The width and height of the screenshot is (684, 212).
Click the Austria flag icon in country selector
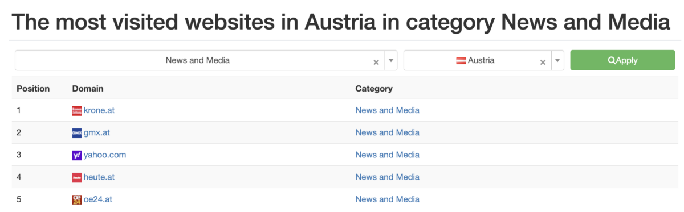tap(461, 60)
